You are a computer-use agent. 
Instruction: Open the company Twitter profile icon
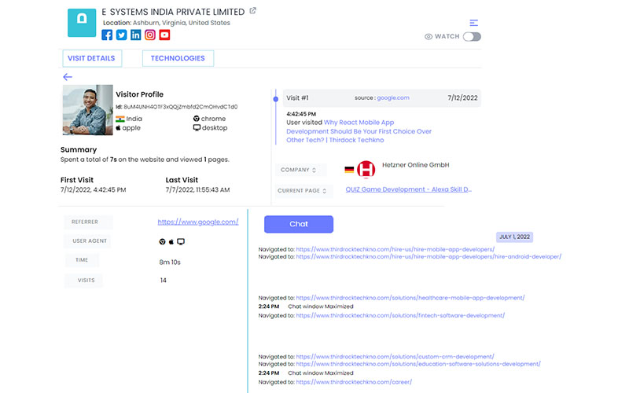121,35
